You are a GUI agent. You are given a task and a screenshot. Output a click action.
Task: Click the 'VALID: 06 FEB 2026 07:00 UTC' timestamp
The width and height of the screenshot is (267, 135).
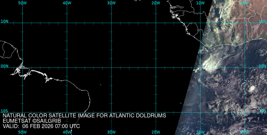(41, 126)
